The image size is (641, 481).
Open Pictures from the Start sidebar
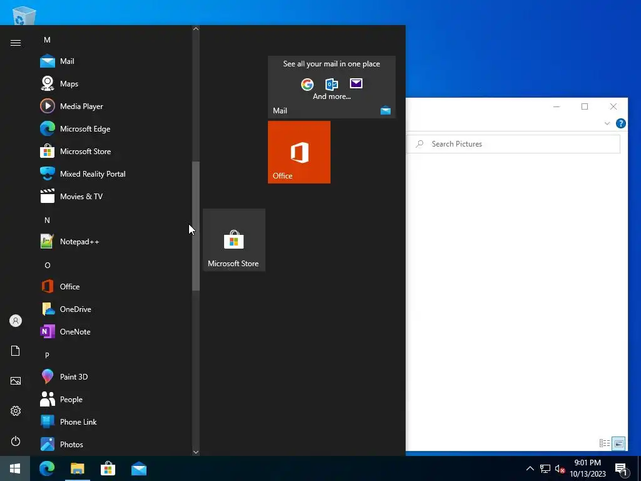16,381
